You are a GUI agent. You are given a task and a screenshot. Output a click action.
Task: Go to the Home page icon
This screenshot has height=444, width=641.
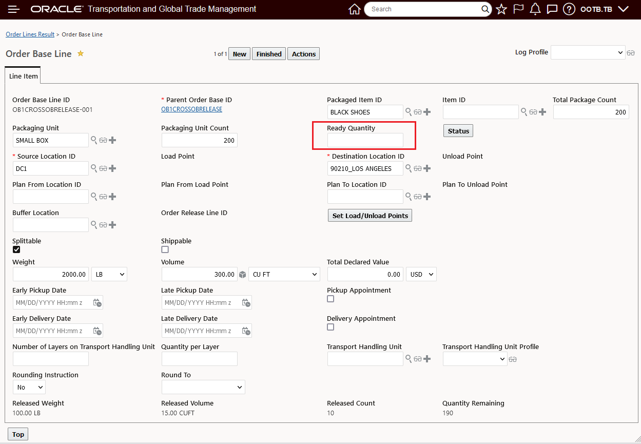[x=354, y=9]
